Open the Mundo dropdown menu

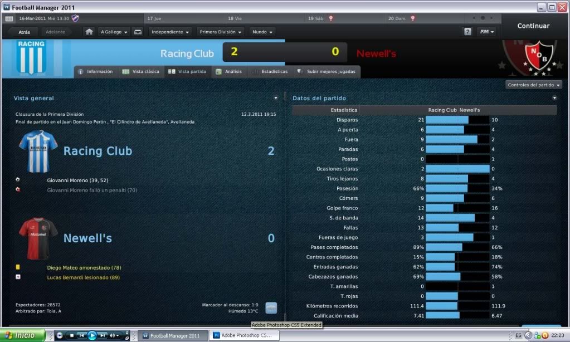click(x=262, y=32)
